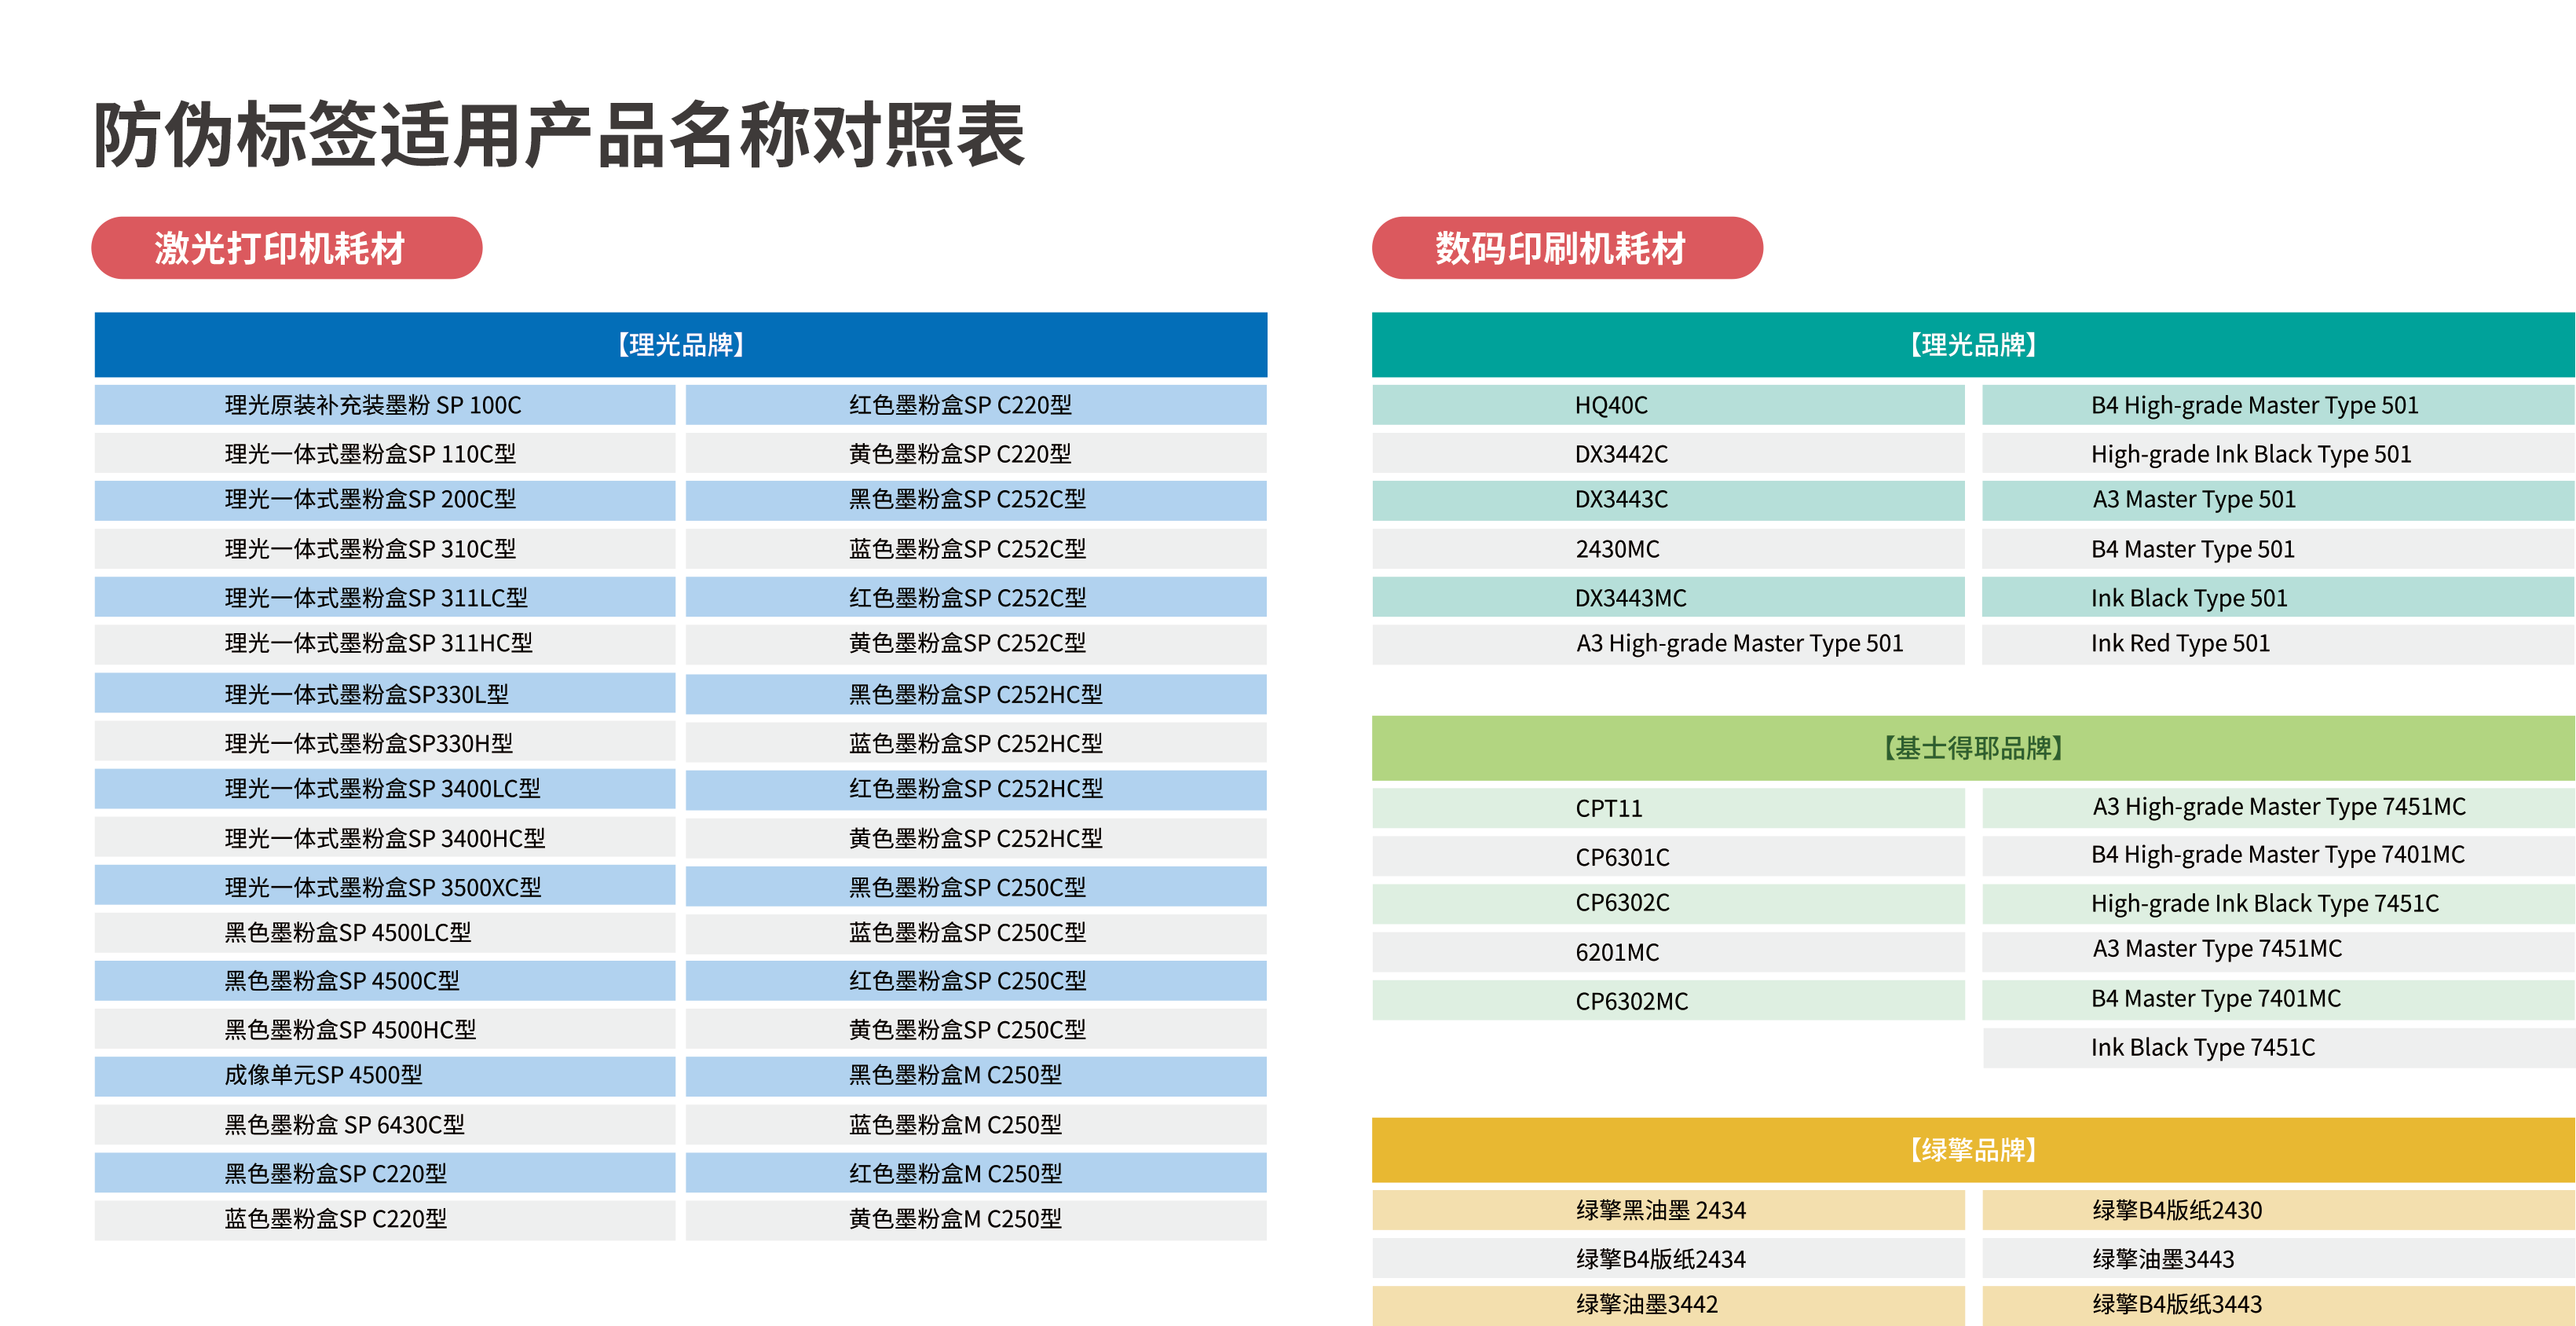The height and width of the screenshot is (1326, 2576).
Task: Select cell 蓝色墨粉盒SP C250C型
Action: (976, 933)
